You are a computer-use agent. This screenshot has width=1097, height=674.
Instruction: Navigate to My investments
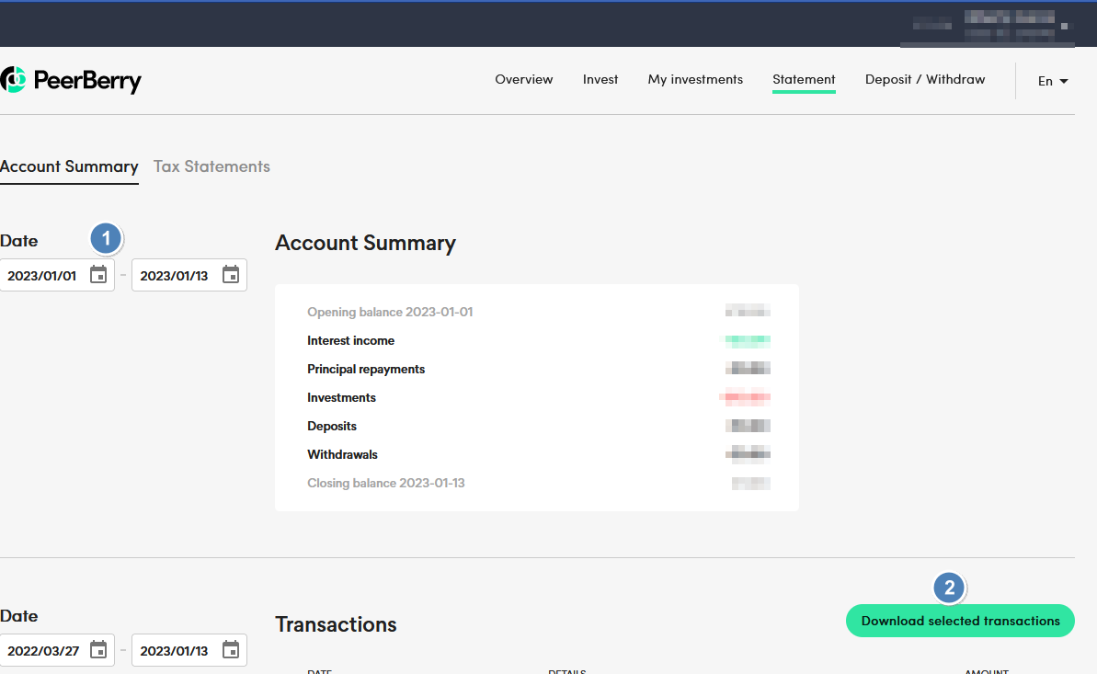click(x=695, y=80)
